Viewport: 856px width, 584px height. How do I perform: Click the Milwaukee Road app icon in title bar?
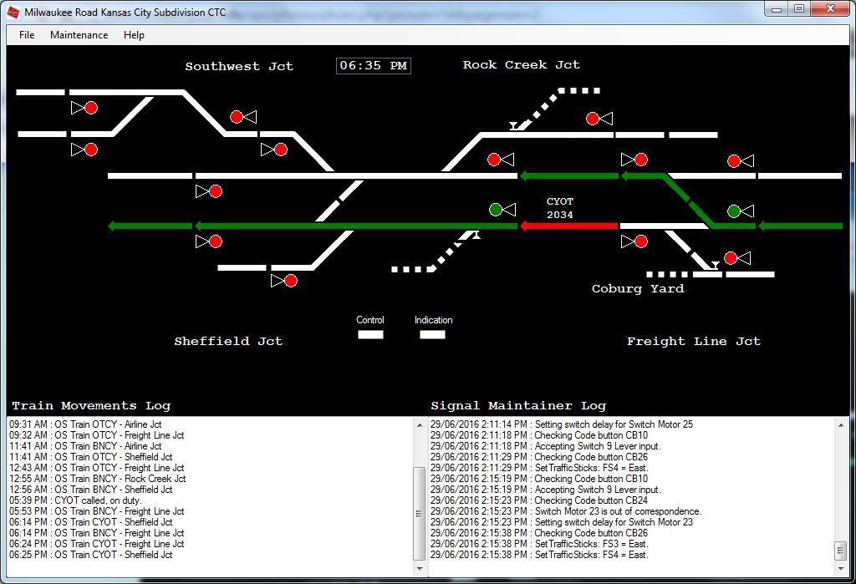point(13,12)
